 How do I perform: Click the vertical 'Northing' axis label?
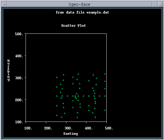click(x=9, y=70)
